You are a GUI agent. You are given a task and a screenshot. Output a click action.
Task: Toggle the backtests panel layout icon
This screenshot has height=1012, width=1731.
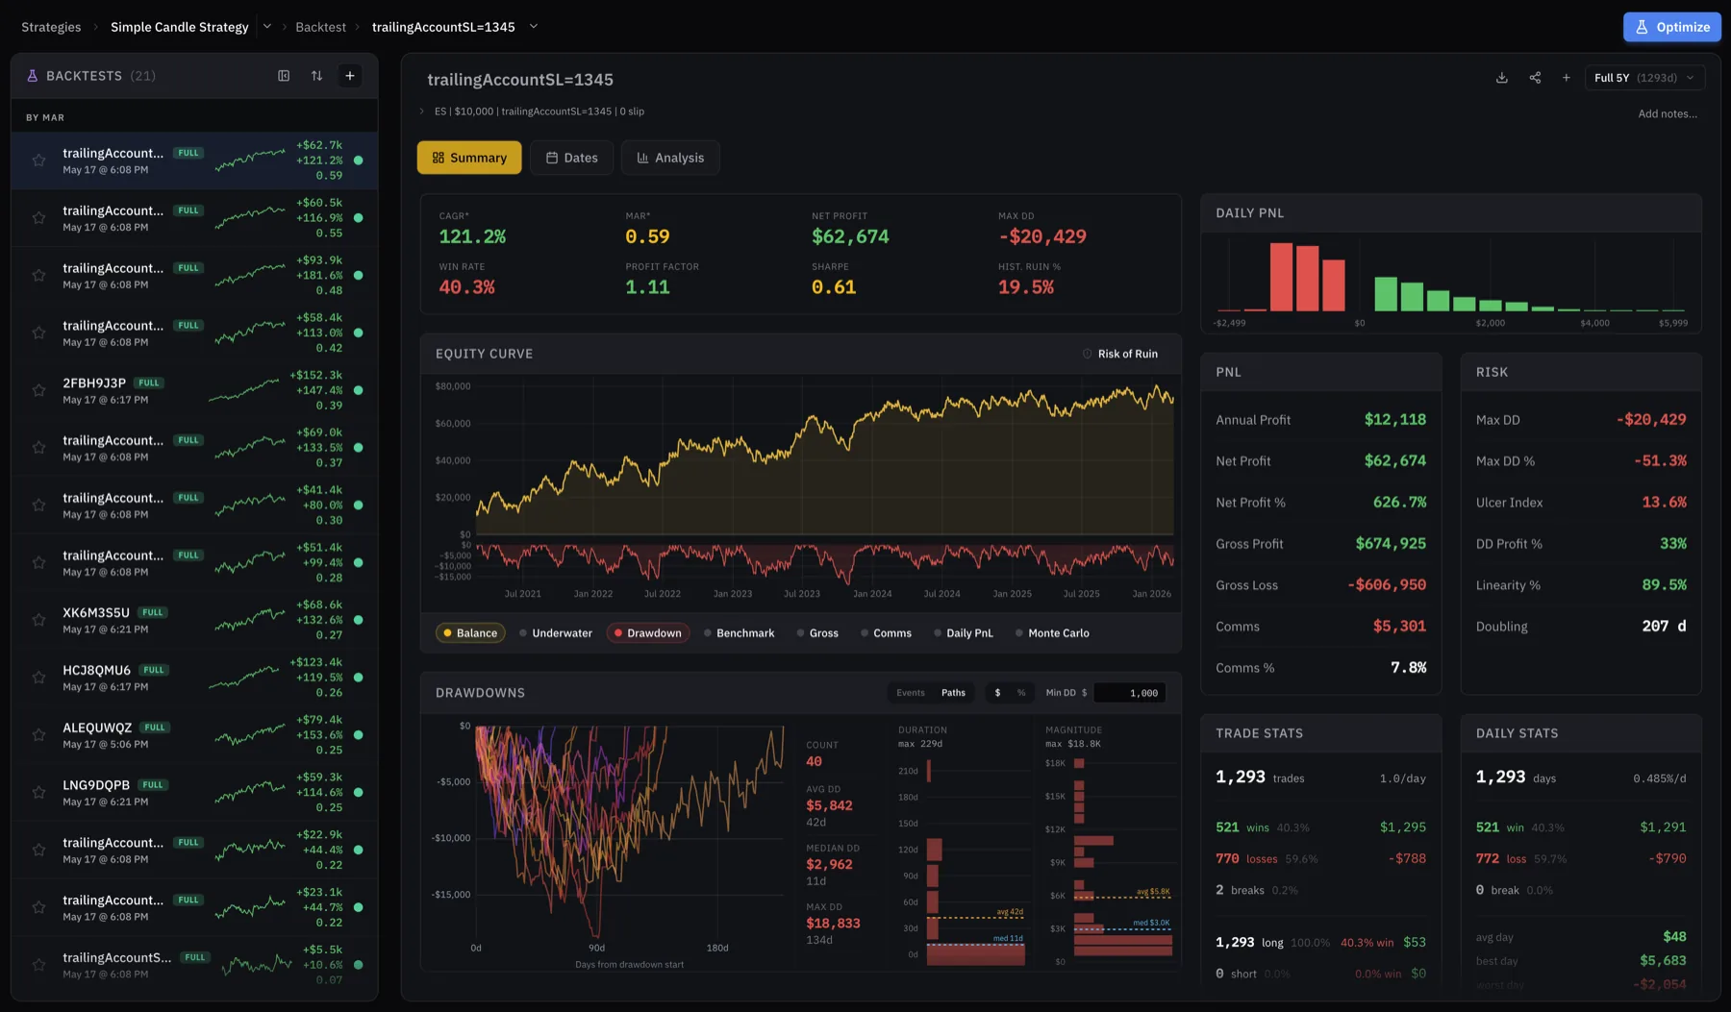(284, 76)
